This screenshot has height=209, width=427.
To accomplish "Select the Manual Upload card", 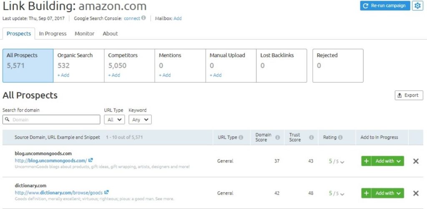I will (x=231, y=66).
